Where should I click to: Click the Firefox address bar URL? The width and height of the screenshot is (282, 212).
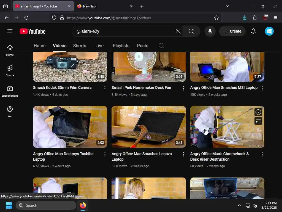point(109,18)
